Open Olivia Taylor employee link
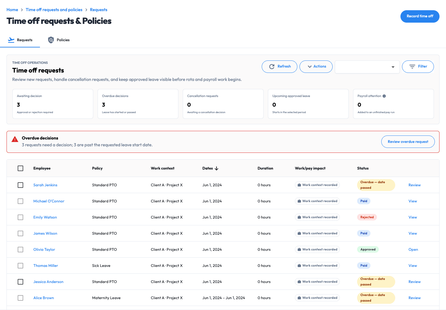This screenshot has height=310, width=446. [44, 250]
